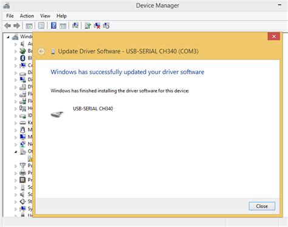Click the Device Manager title bar app icon
This screenshot has height=227, width=288.
point(7,5)
